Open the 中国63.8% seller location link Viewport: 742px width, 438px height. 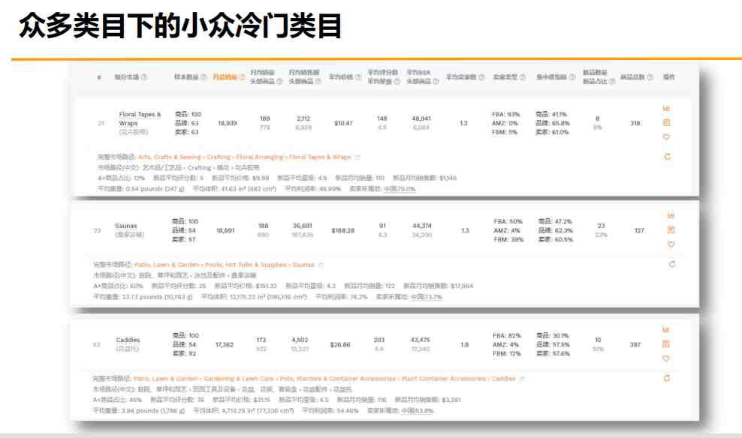pyautogui.click(x=418, y=410)
